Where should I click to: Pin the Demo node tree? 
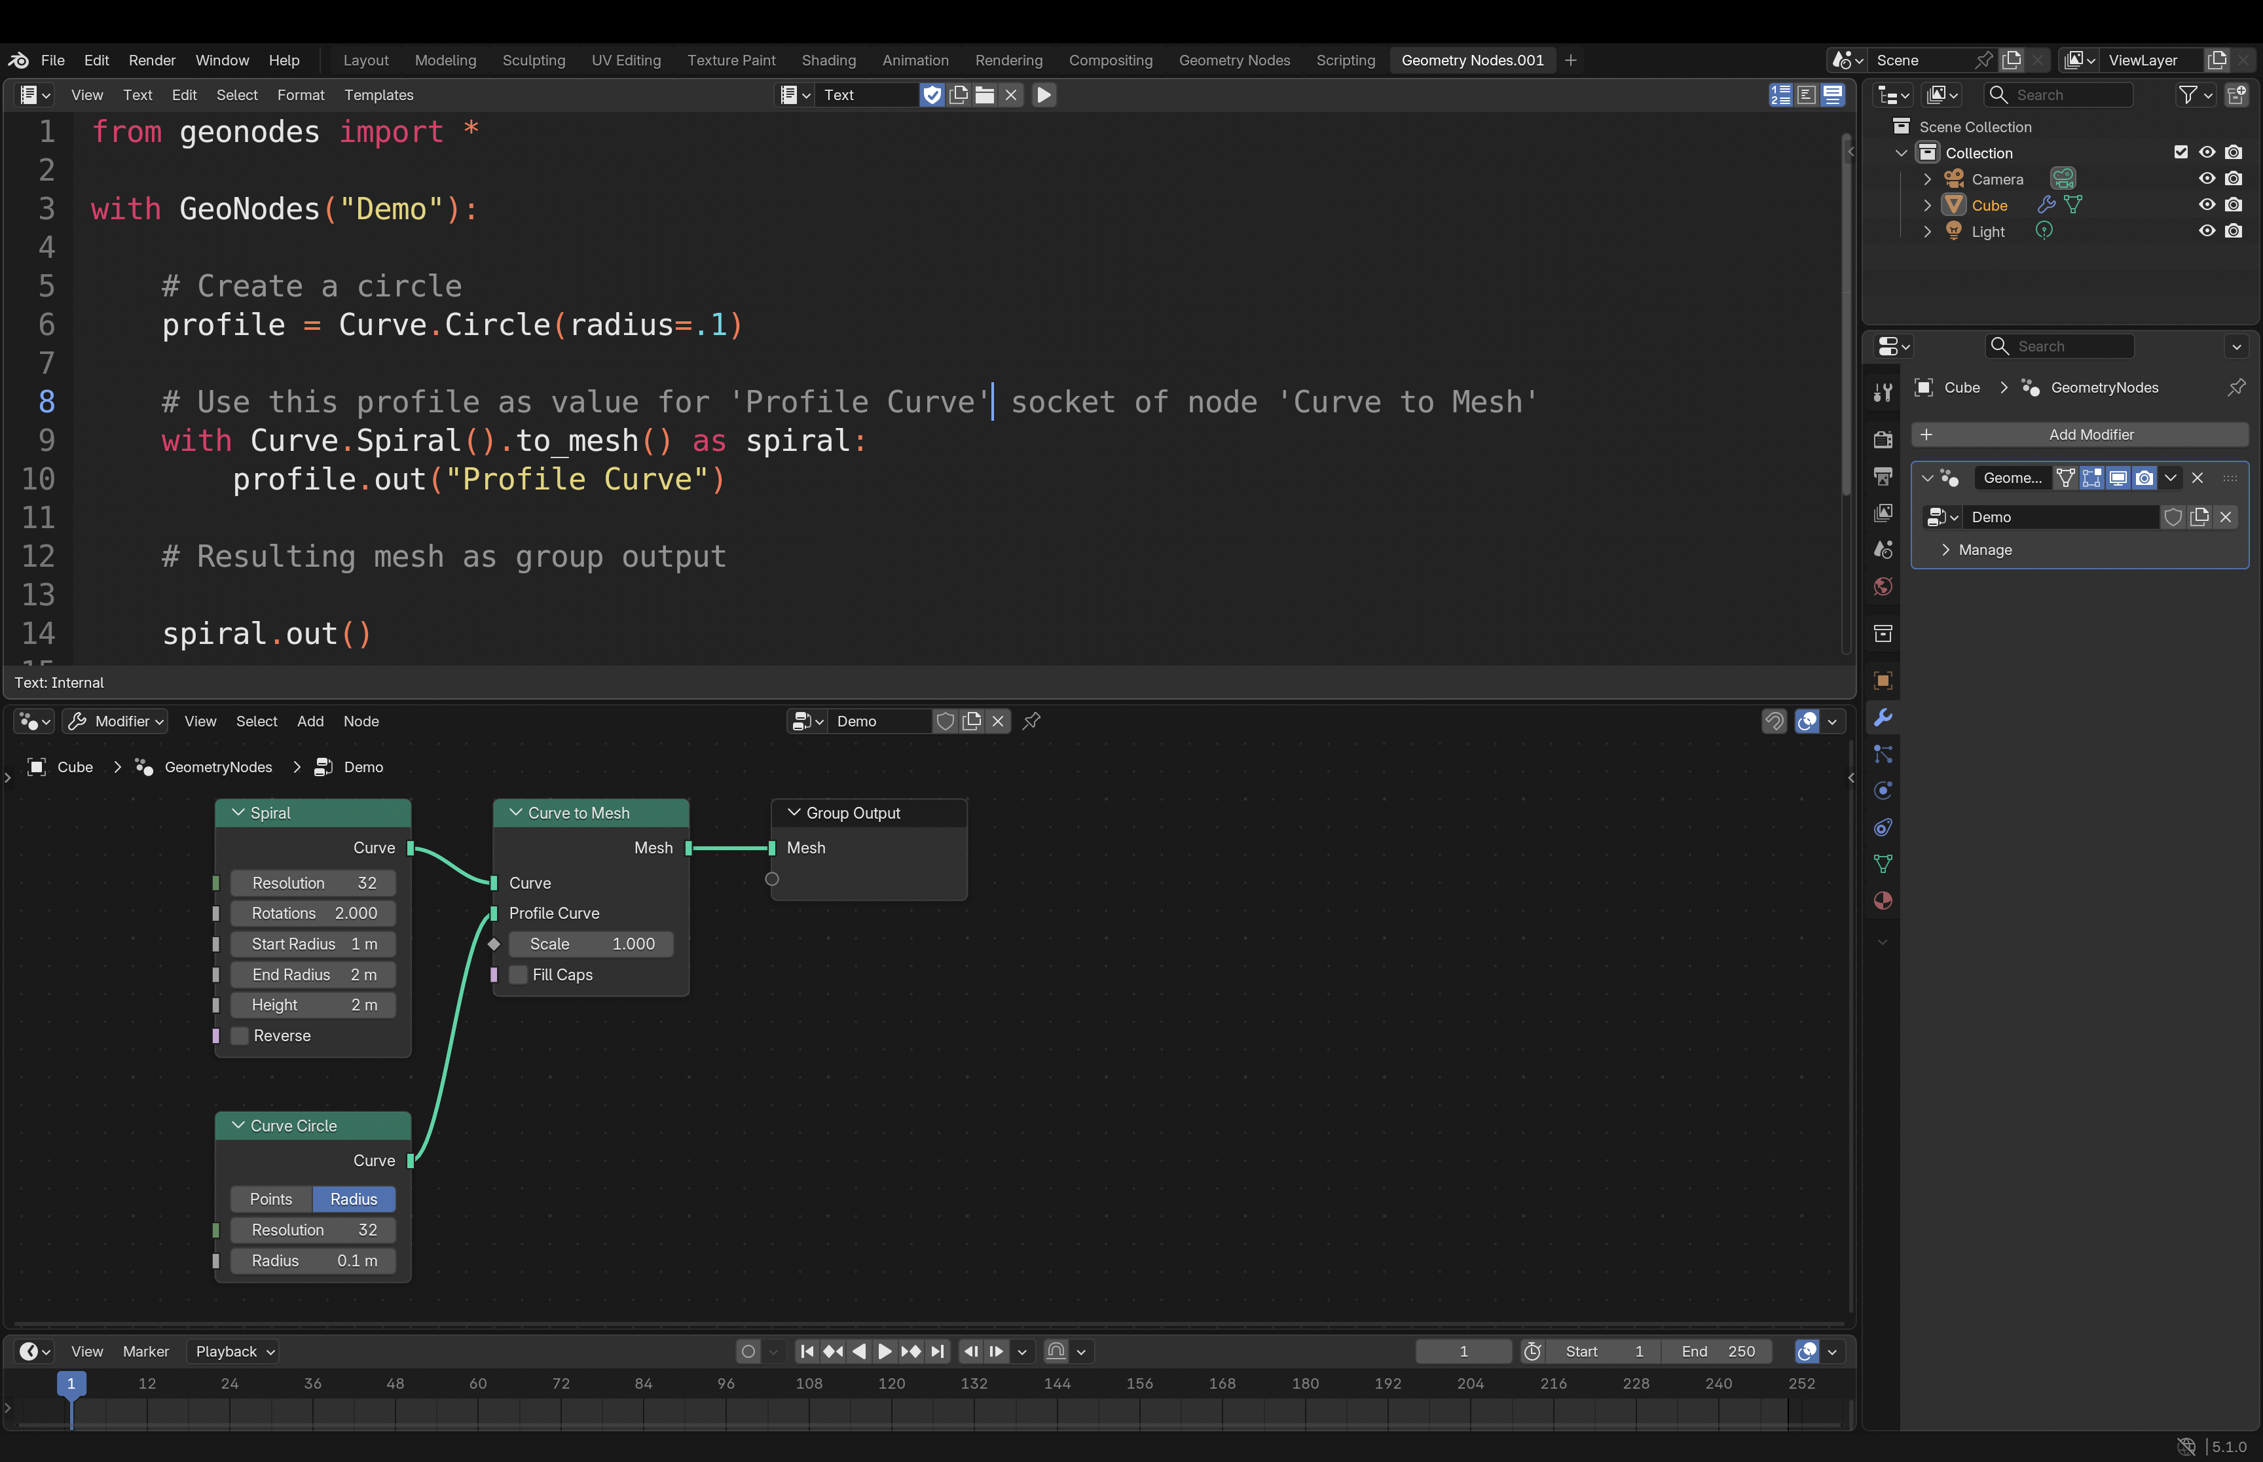(x=1031, y=721)
